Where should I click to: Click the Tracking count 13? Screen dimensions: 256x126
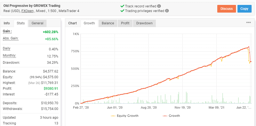coord(56,123)
